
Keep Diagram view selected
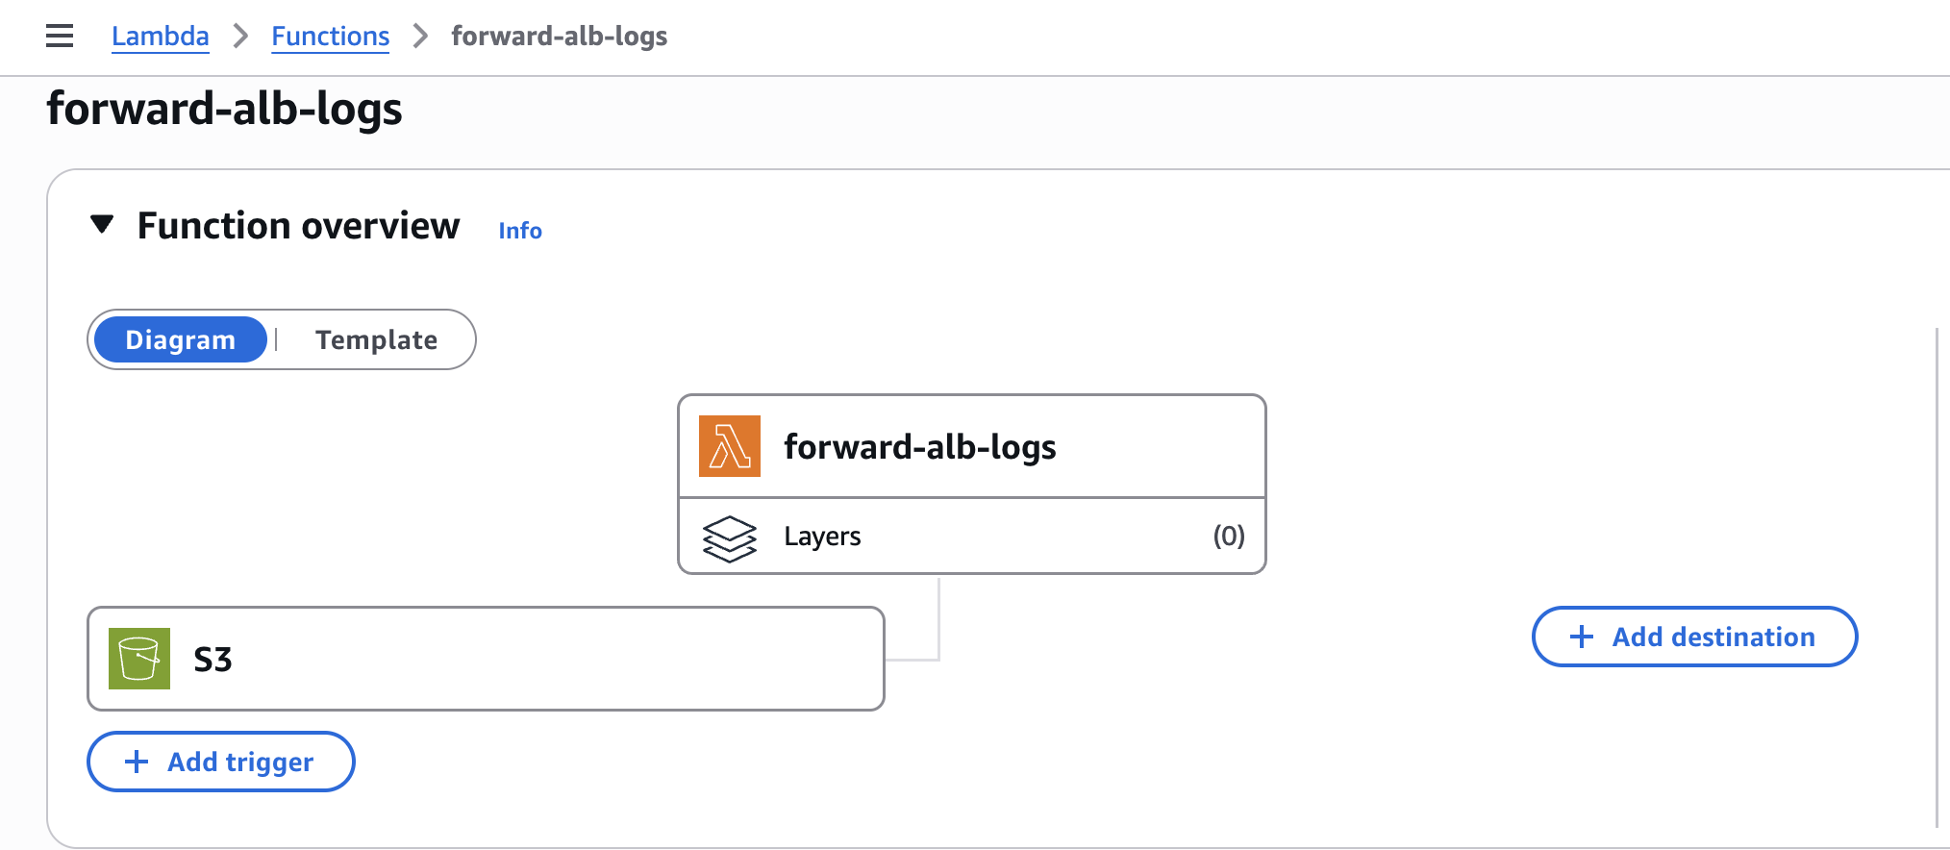pyautogui.click(x=181, y=339)
